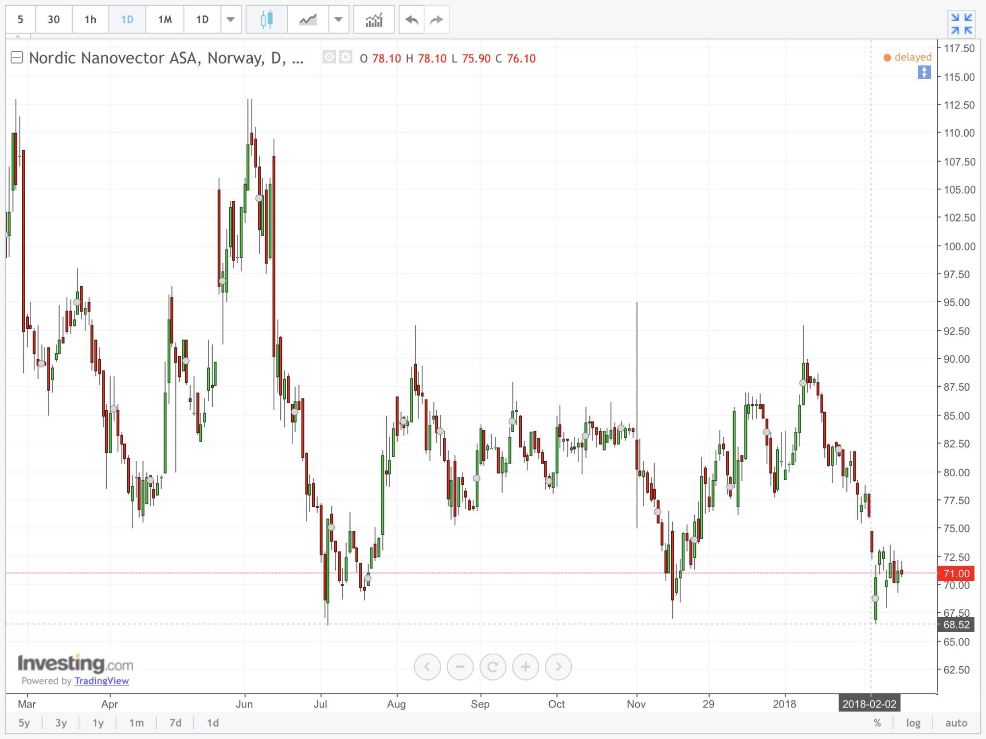Toggle percent scale mode
Image resolution: width=986 pixels, height=739 pixels.
coord(877,723)
